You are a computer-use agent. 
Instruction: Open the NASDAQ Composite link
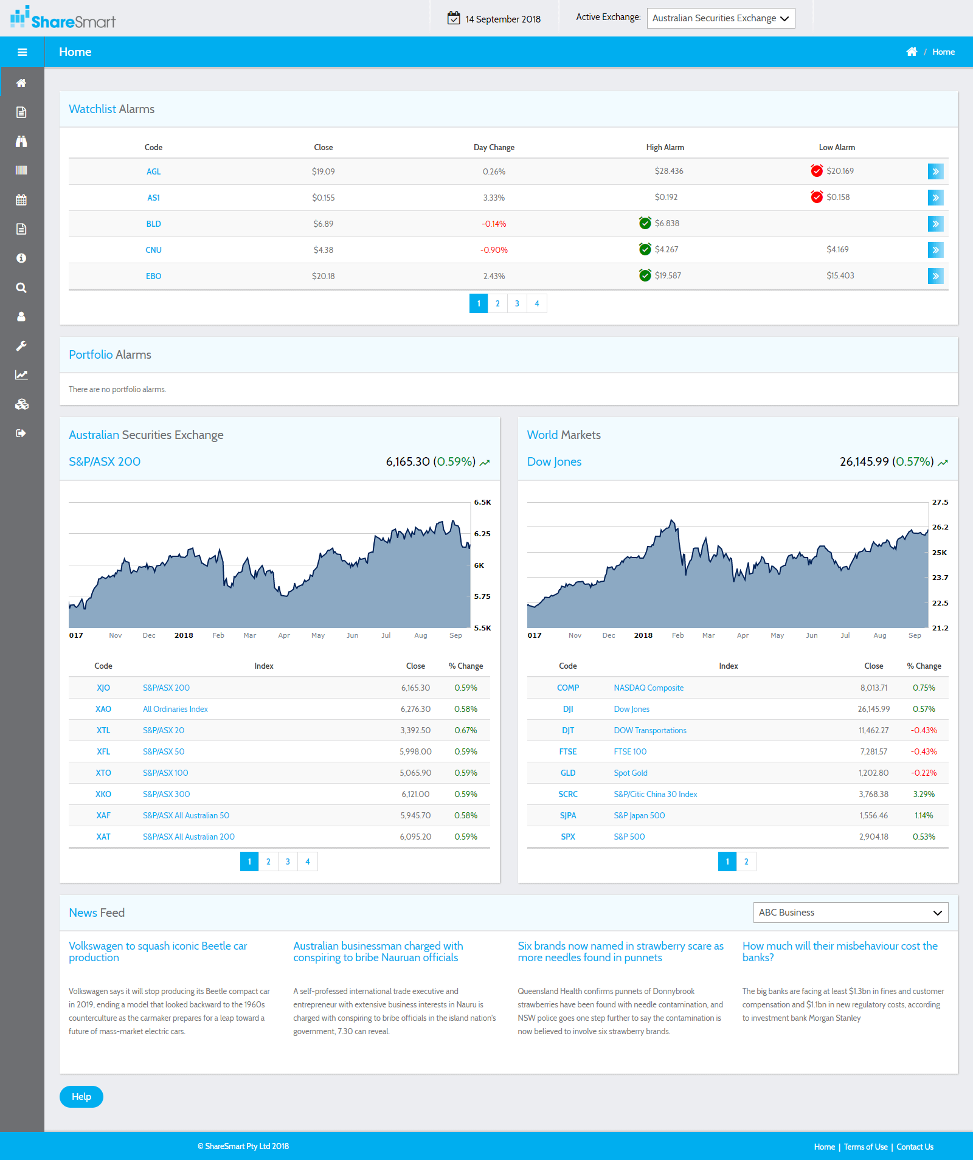[x=648, y=688]
